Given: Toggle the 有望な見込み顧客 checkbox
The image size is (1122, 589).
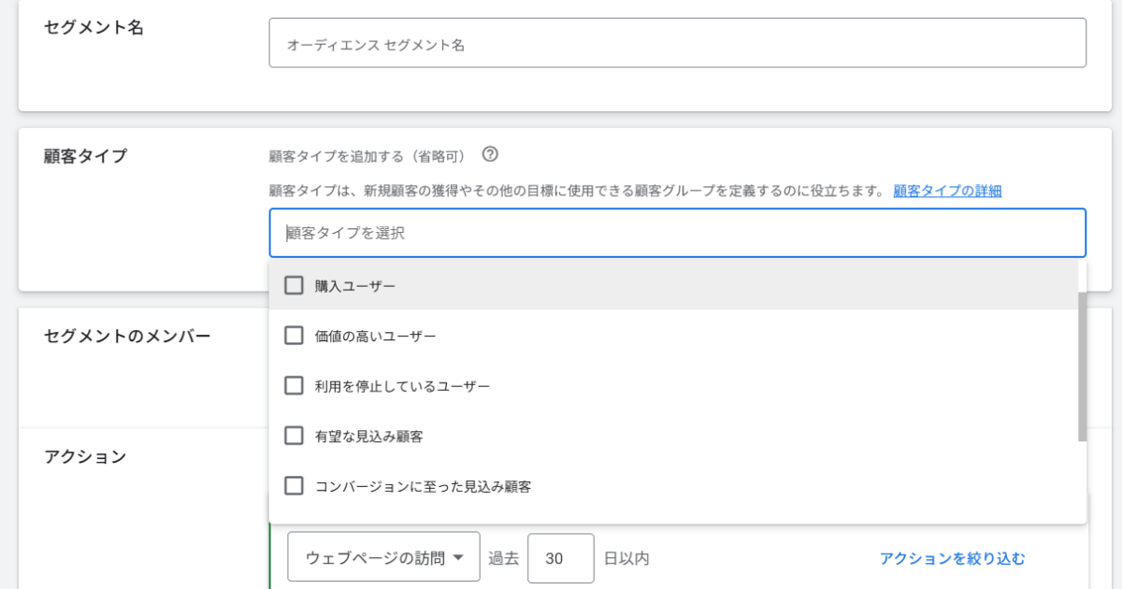Looking at the screenshot, I should pyautogui.click(x=294, y=436).
